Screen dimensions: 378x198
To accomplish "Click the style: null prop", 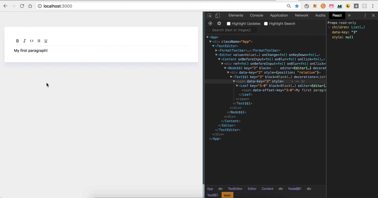I will point(343,37).
